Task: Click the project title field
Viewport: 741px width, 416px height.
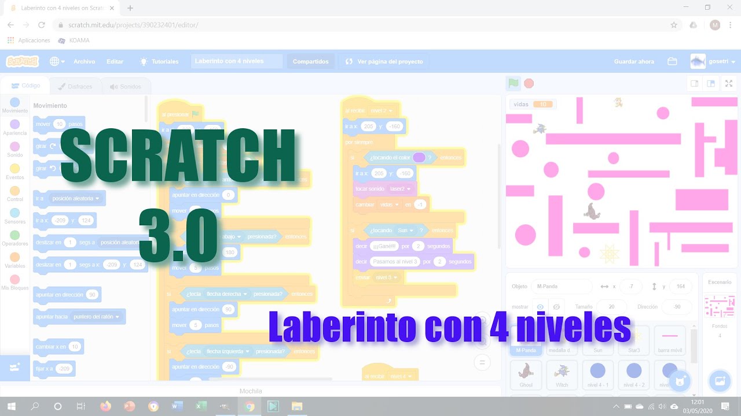Action: point(236,61)
